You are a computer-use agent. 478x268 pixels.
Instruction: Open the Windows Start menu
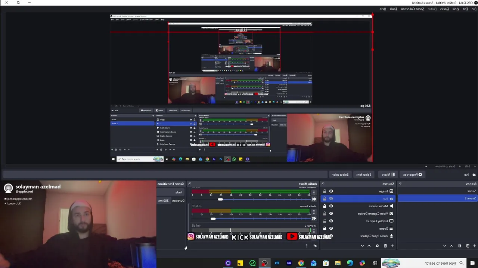click(472, 263)
